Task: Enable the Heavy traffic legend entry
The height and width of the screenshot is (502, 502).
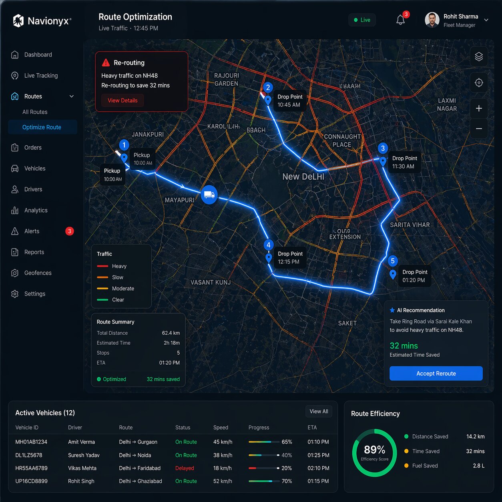Action: (x=119, y=266)
